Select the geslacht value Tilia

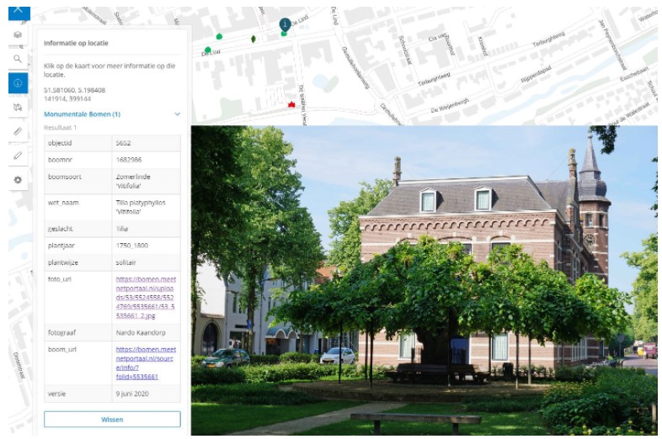(122, 229)
